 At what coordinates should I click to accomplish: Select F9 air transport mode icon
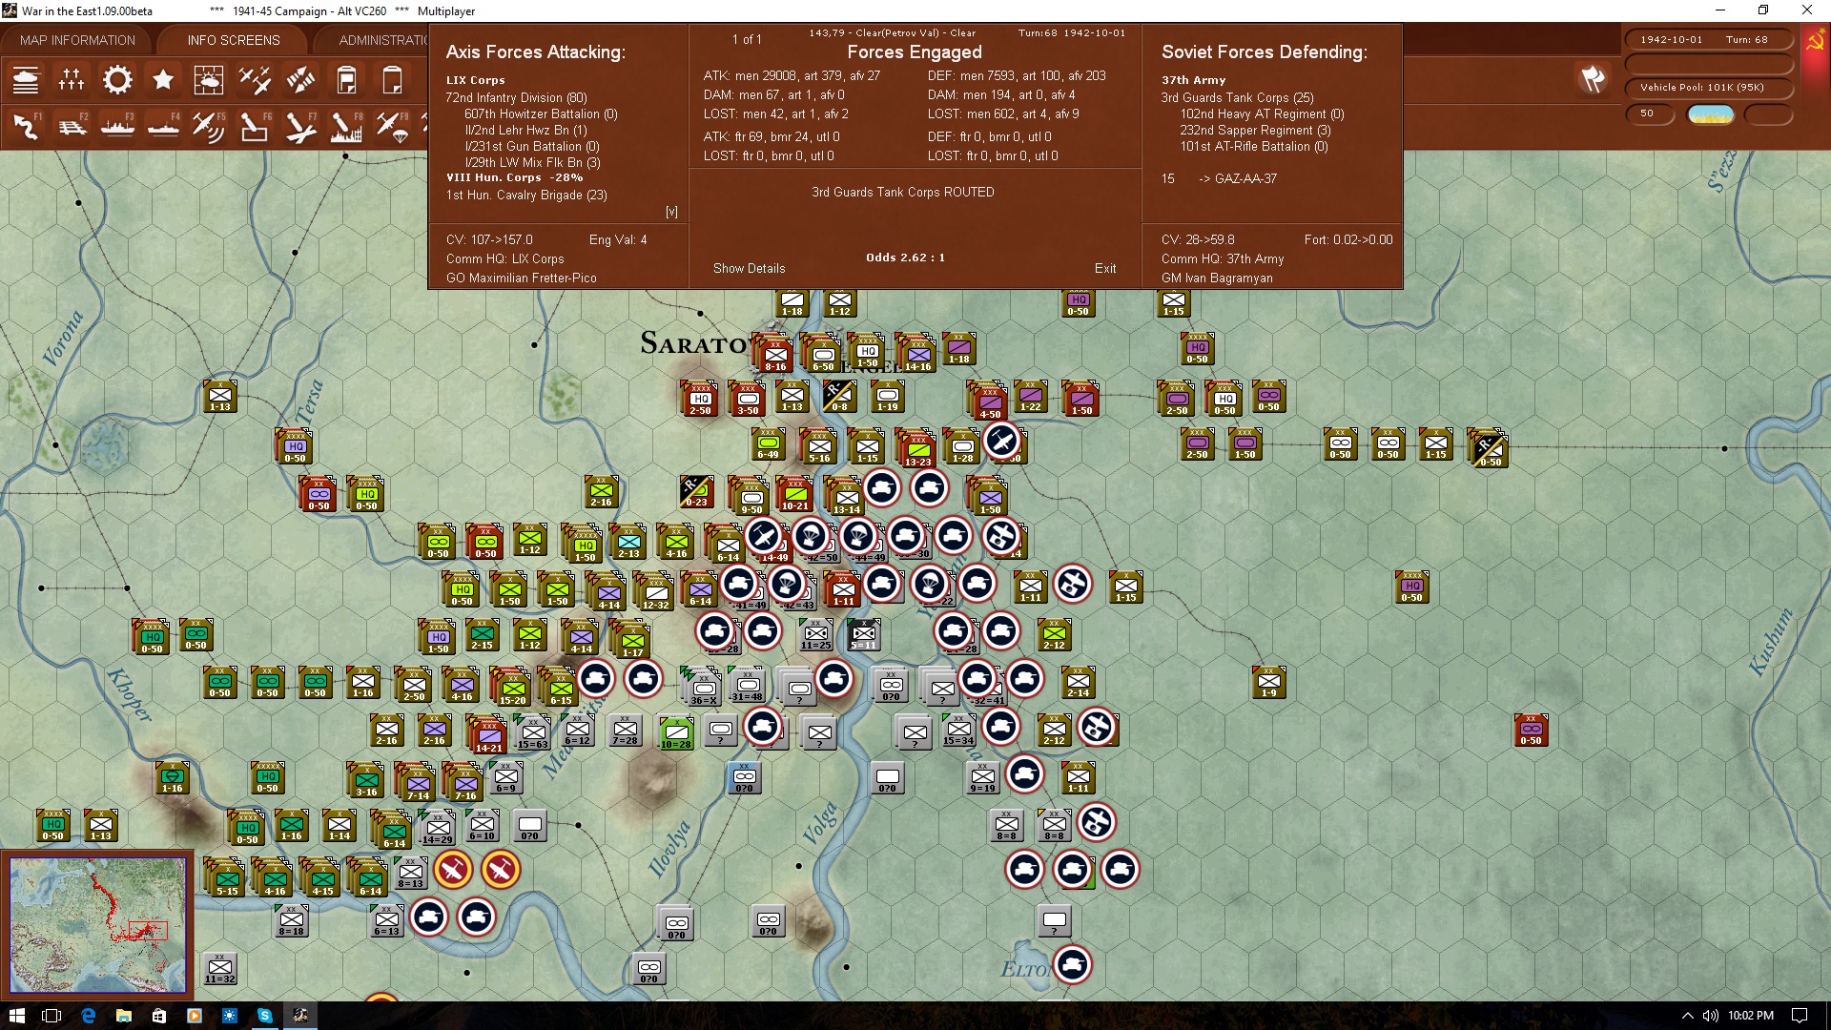tap(392, 126)
